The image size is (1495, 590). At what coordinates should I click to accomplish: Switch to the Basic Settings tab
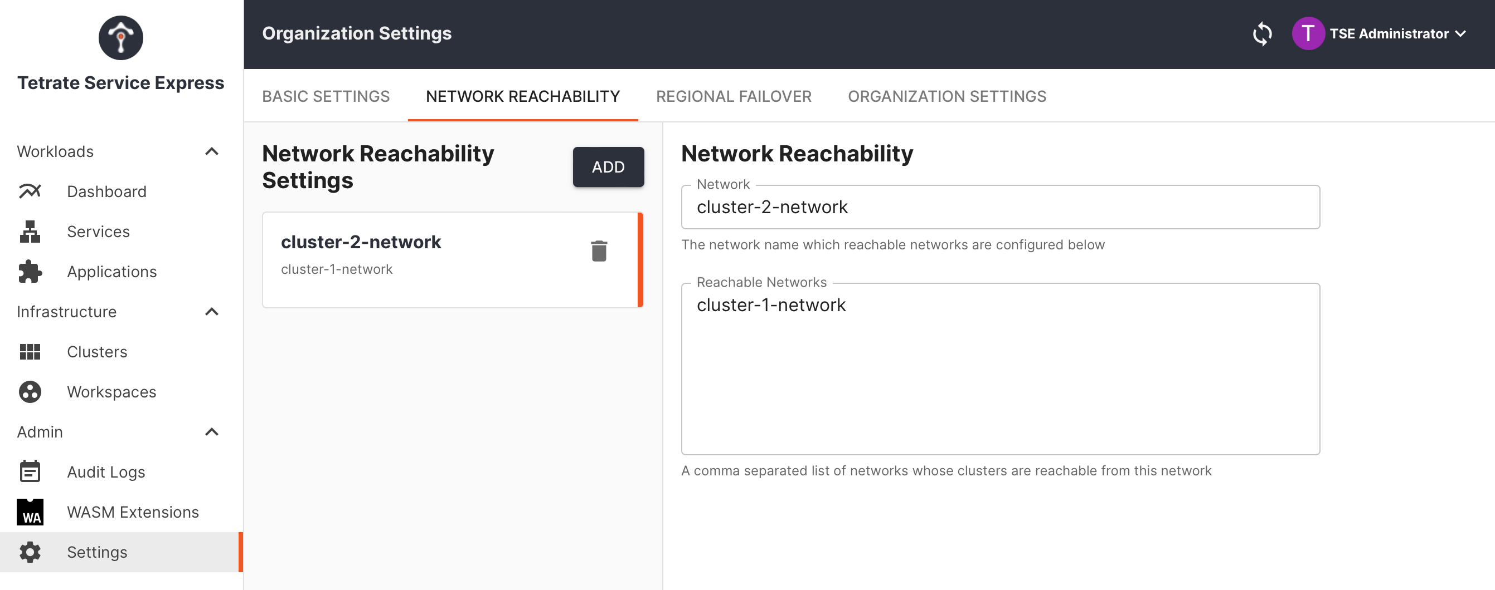[326, 96]
